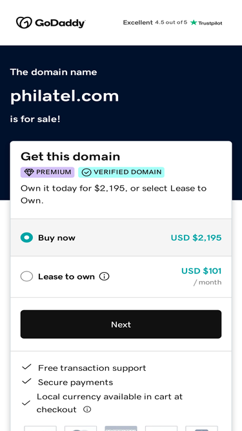This screenshot has width=242, height=431.
Task: Select the Buy now radio button
Action: pyautogui.click(x=26, y=238)
